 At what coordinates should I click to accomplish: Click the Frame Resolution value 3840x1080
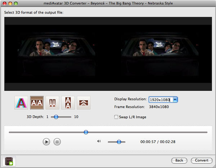tap(159, 107)
